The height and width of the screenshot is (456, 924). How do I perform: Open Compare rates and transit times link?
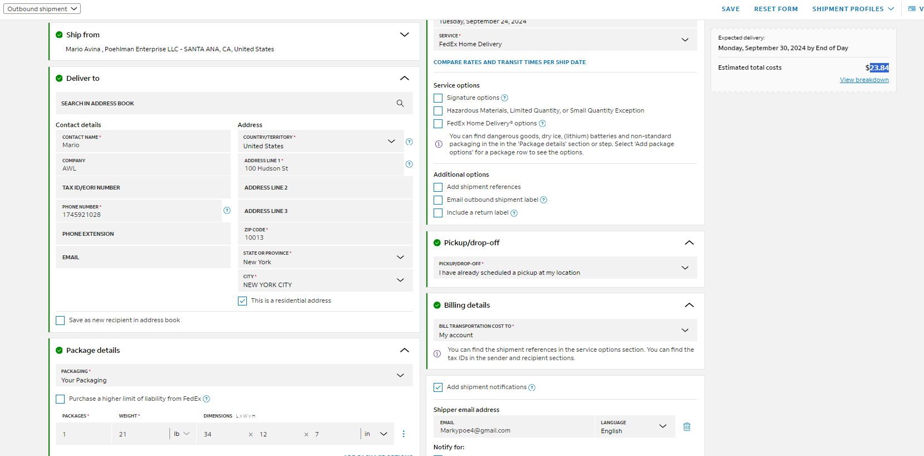click(x=509, y=62)
